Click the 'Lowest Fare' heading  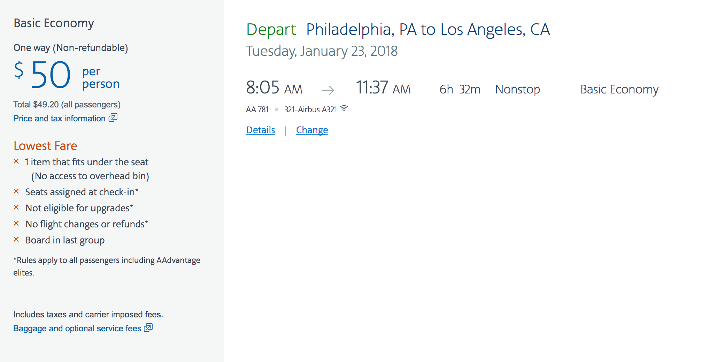45,146
